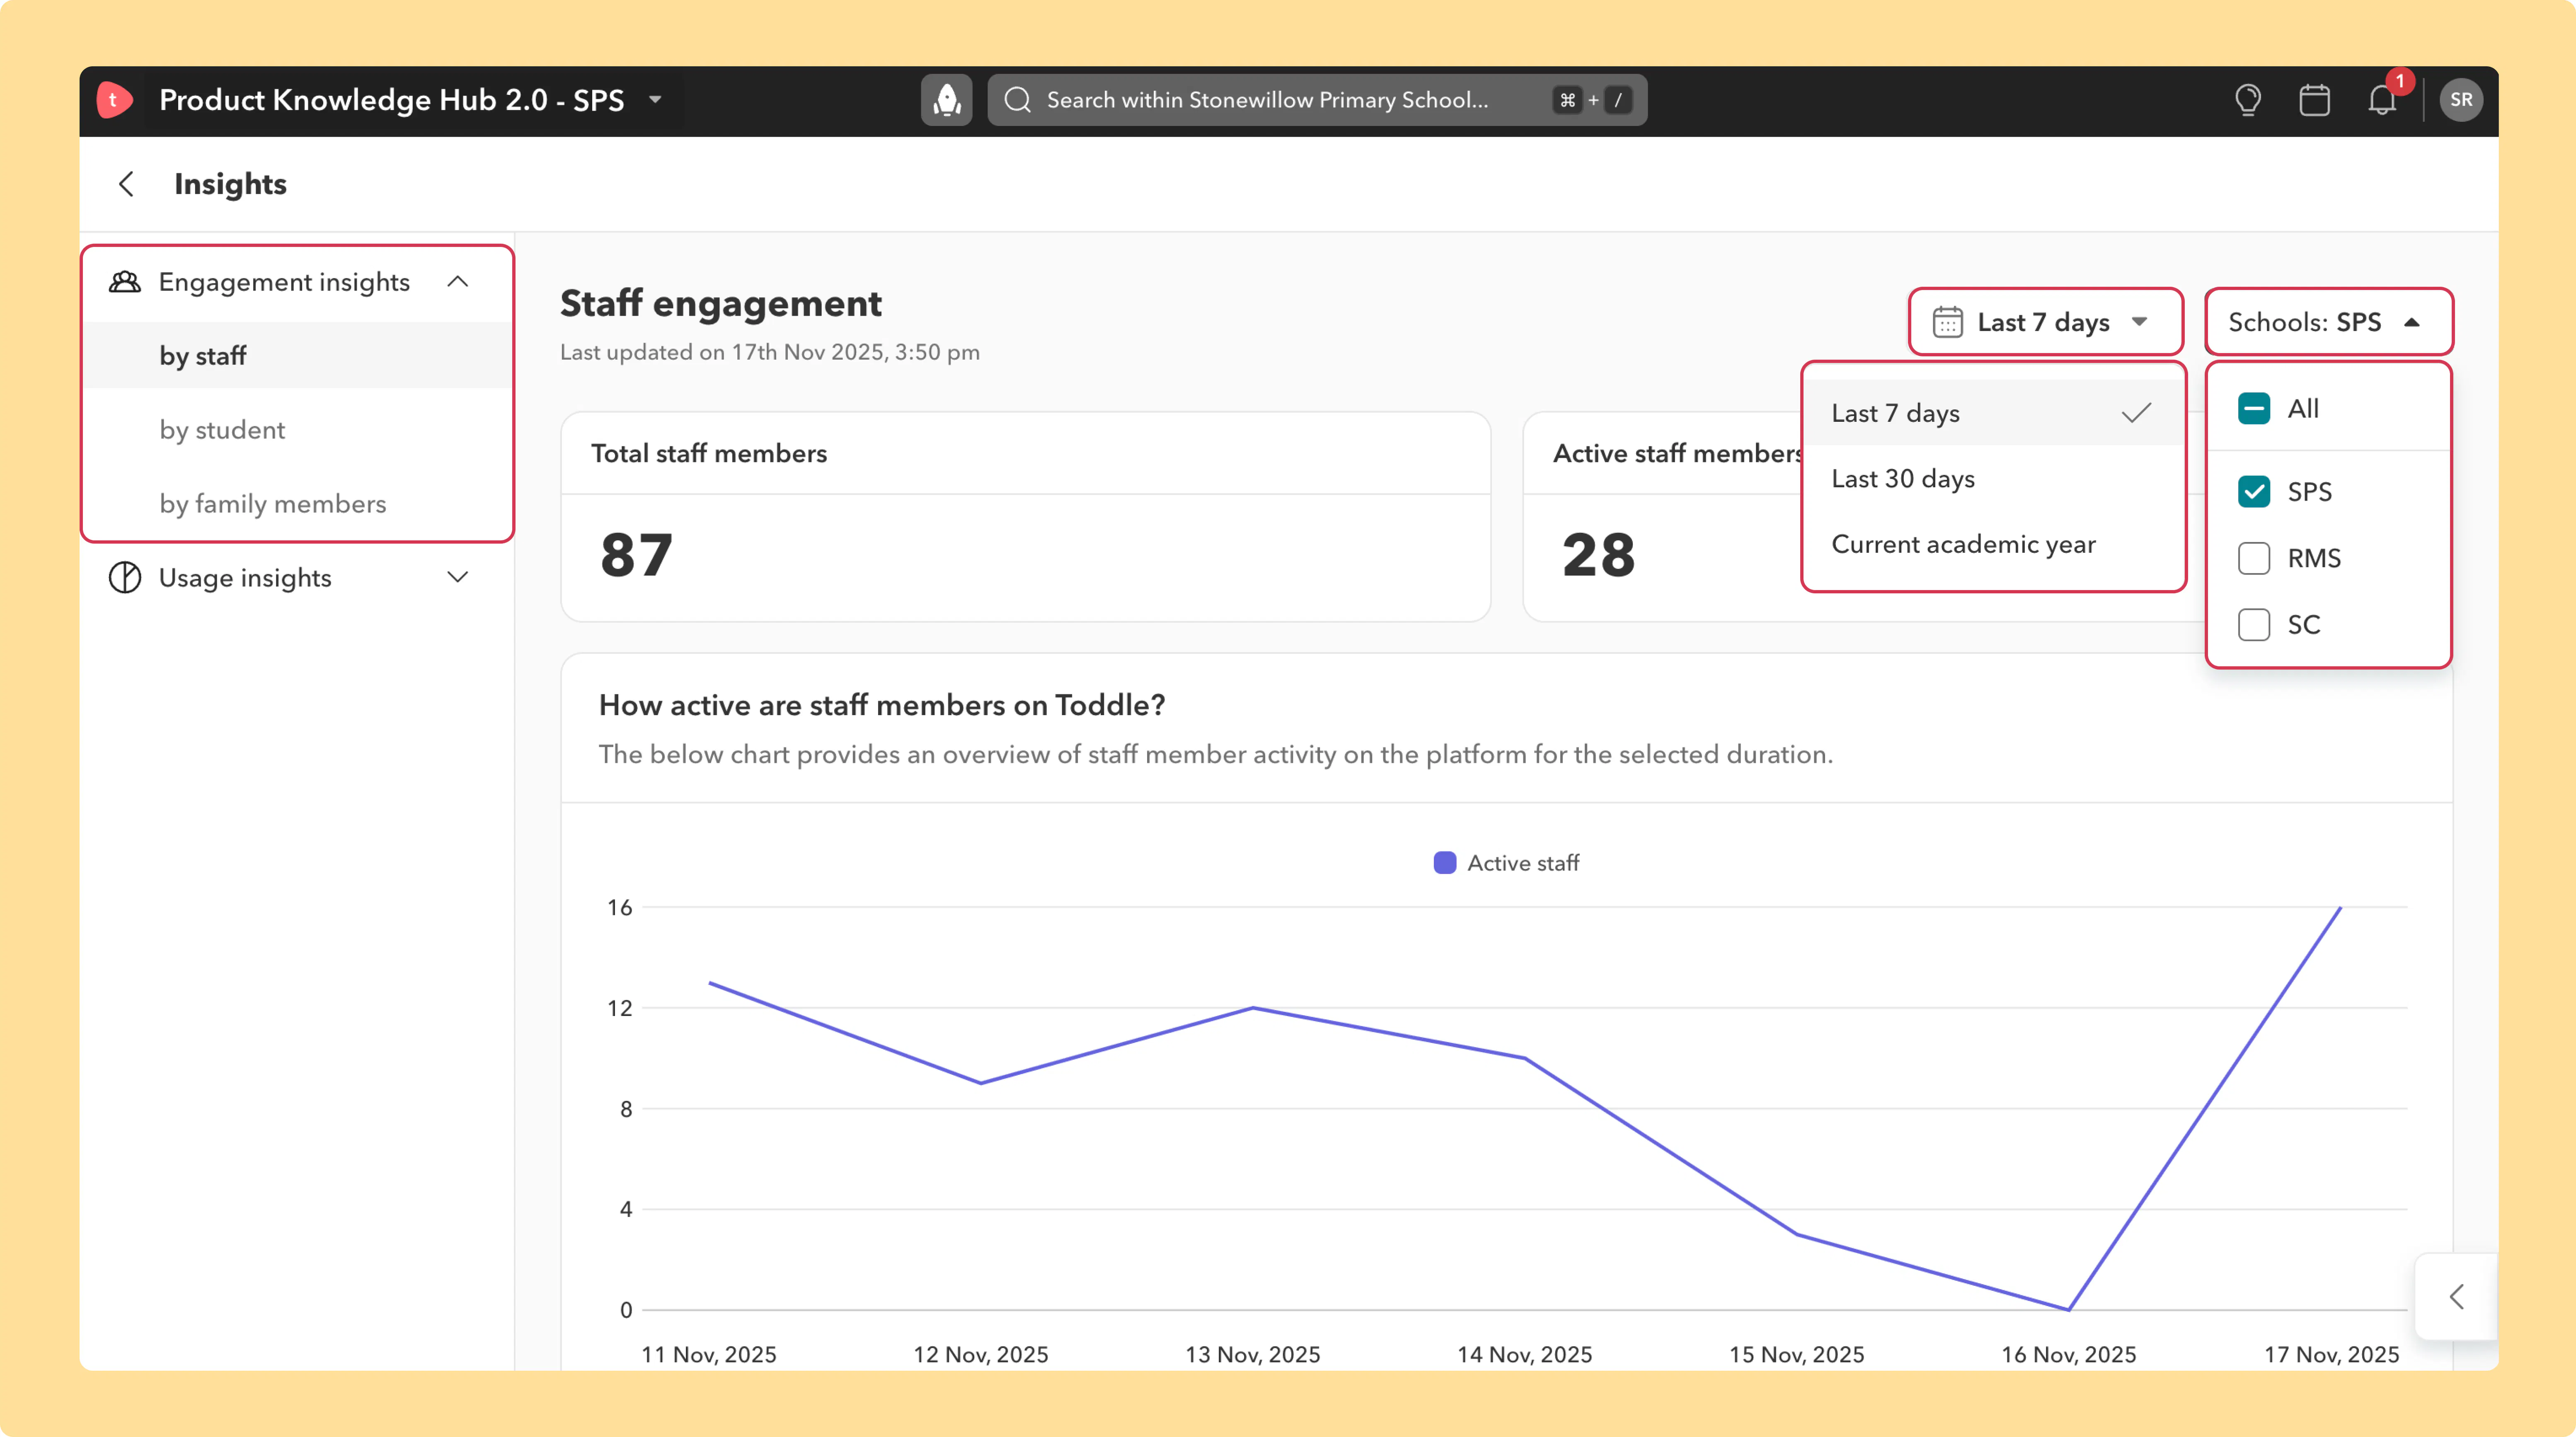Toggle the All schools checkbox
Viewport: 2576px width, 1437px height.
pyautogui.click(x=2254, y=409)
